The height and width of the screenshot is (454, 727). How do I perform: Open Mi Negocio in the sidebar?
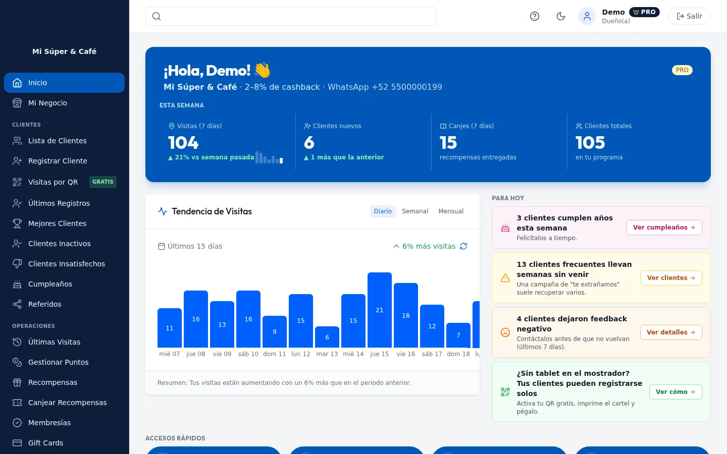click(x=64, y=103)
